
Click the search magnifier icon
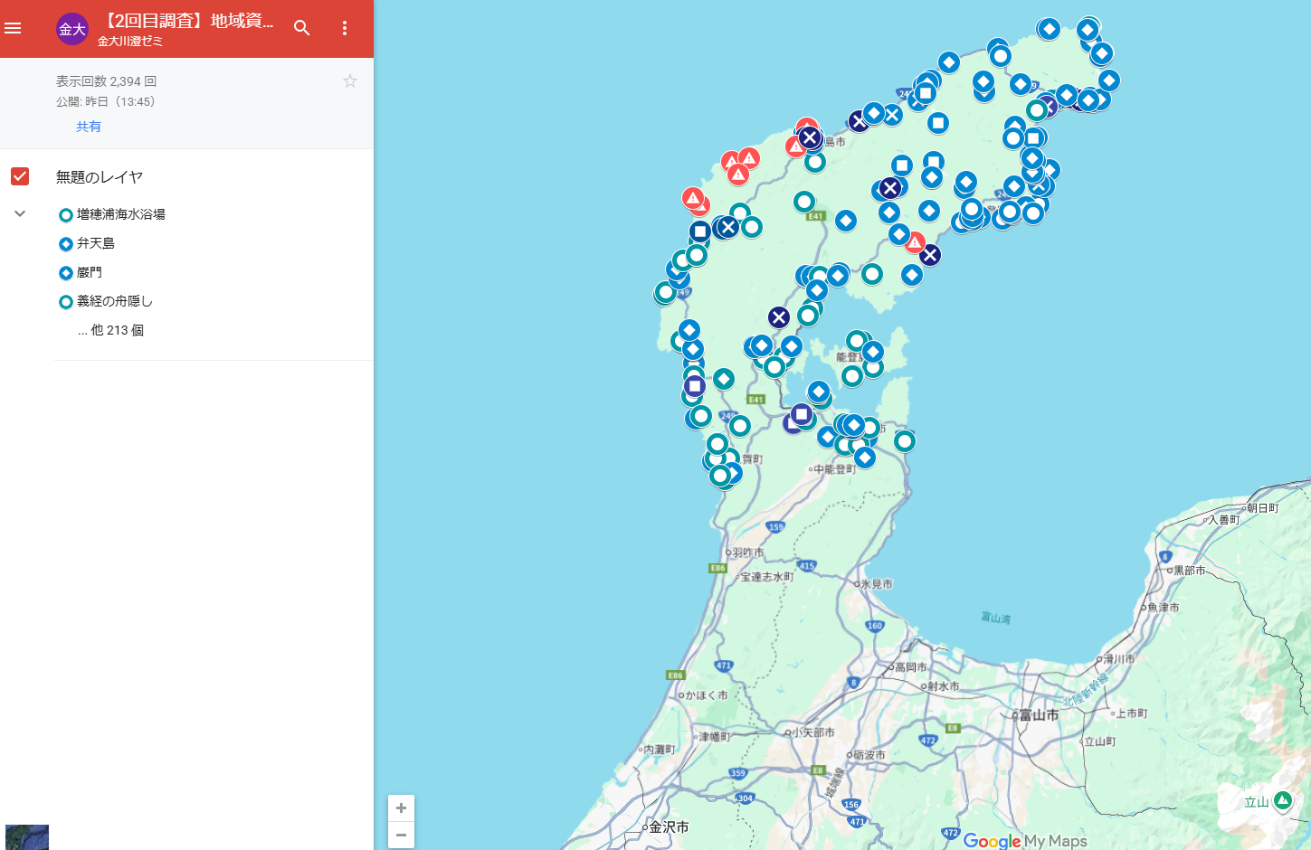point(302,28)
